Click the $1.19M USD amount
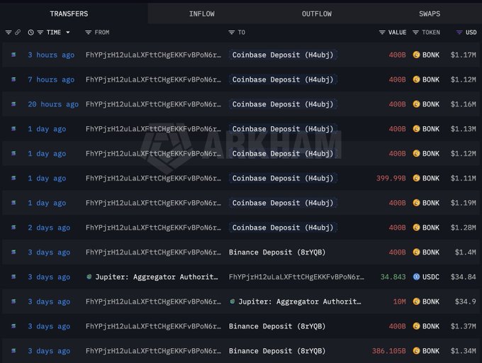Screen dimensions: 482x363 tap(464, 203)
